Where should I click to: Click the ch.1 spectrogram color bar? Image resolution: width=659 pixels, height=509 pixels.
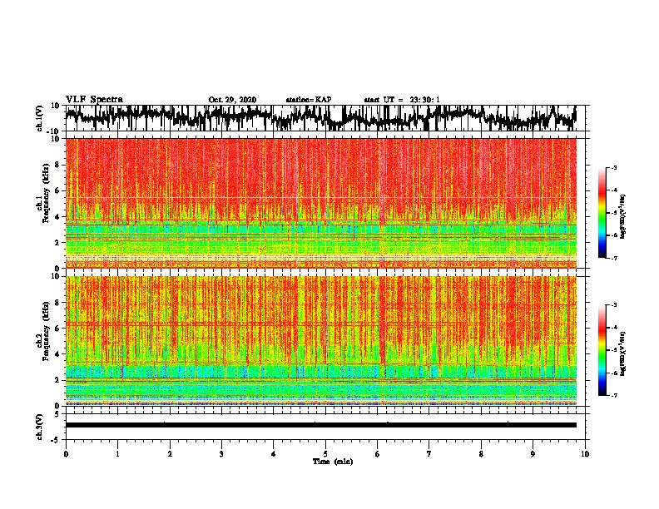(602, 213)
